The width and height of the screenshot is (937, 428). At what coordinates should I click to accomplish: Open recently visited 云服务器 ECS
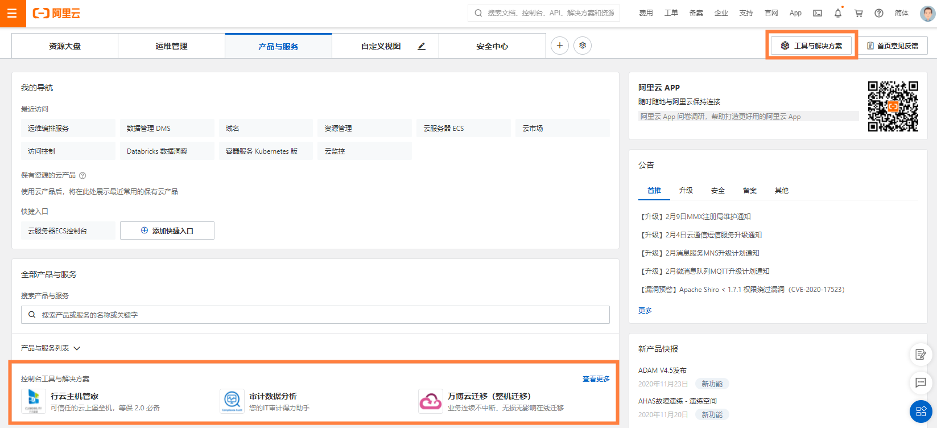[464, 128]
